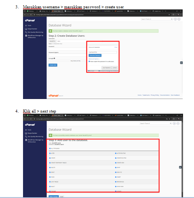Open WordPress Manager by Softaculous in Step 3 sidebar
The height and width of the screenshot is (198, 194).
[x=34, y=141]
